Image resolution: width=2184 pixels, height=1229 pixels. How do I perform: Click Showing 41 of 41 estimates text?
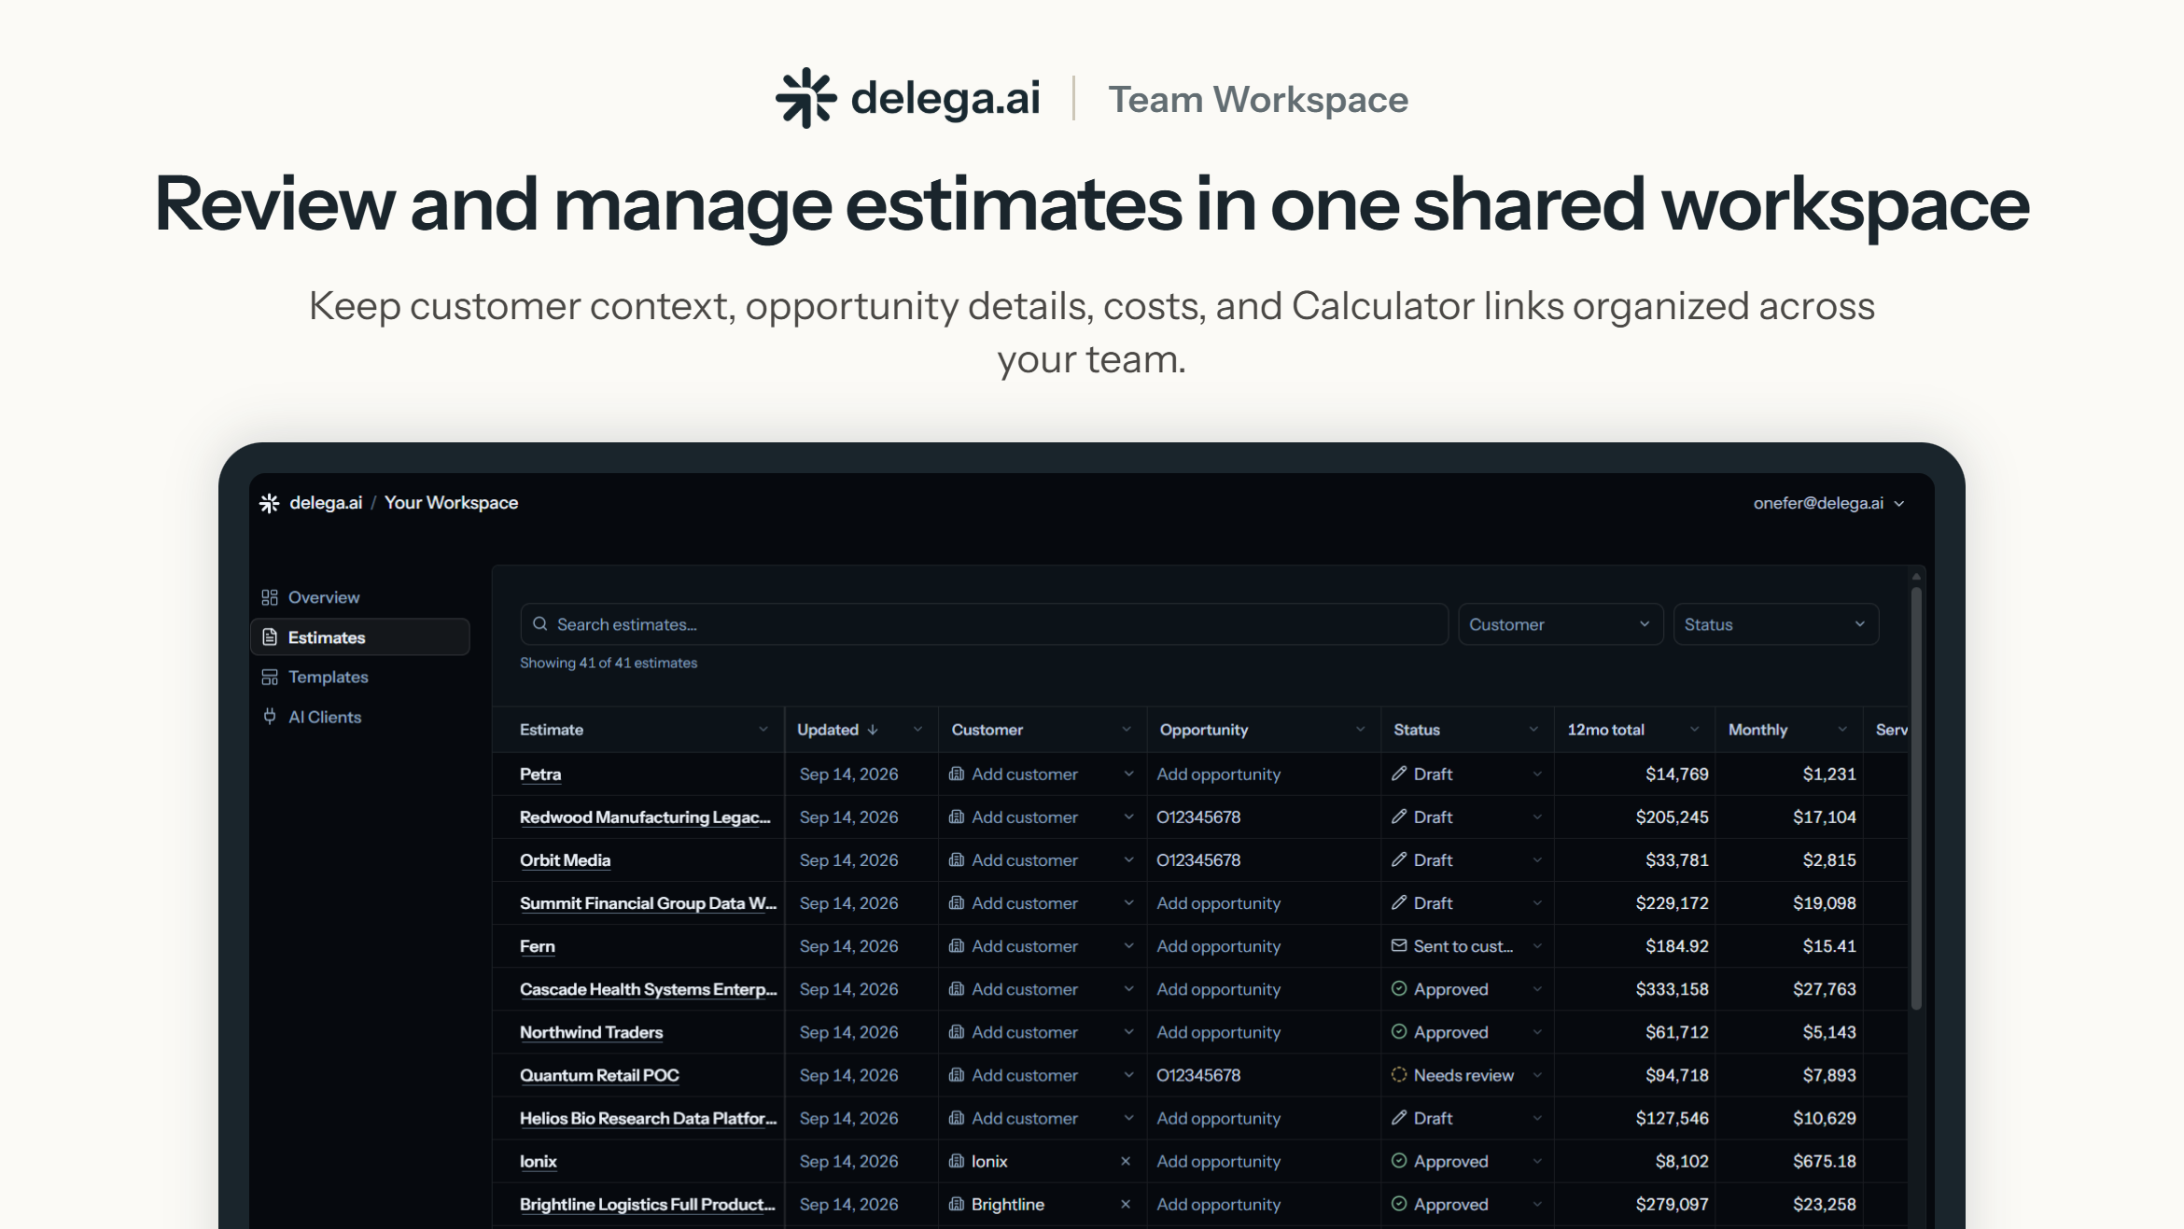pos(609,663)
